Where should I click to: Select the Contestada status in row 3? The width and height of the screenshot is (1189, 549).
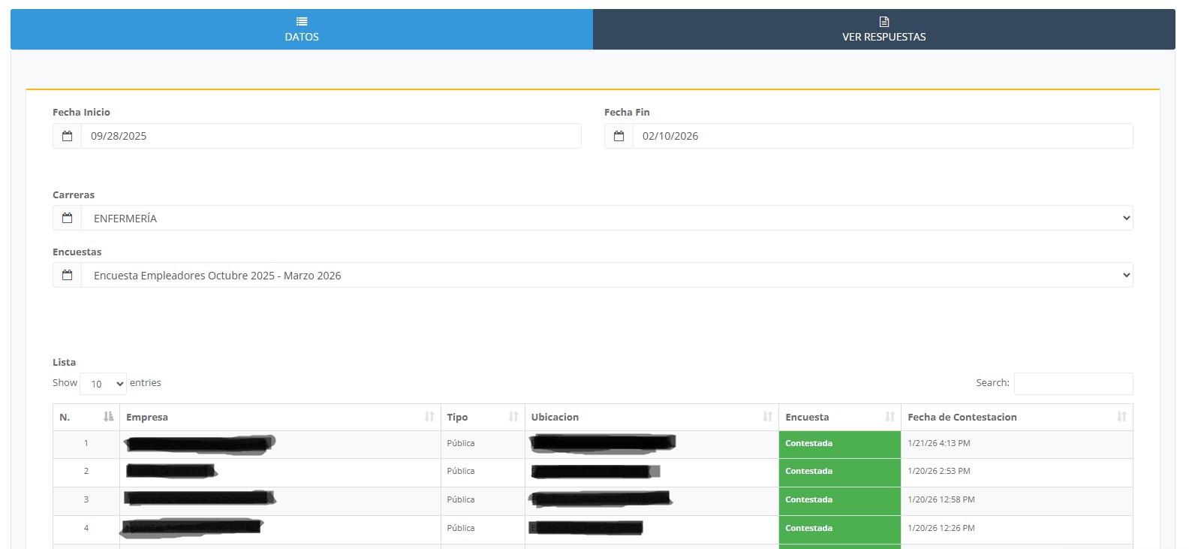(840, 500)
